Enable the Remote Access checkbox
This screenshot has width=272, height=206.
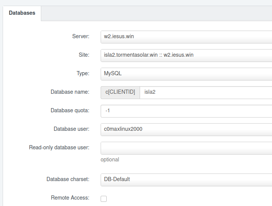point(104,199)
